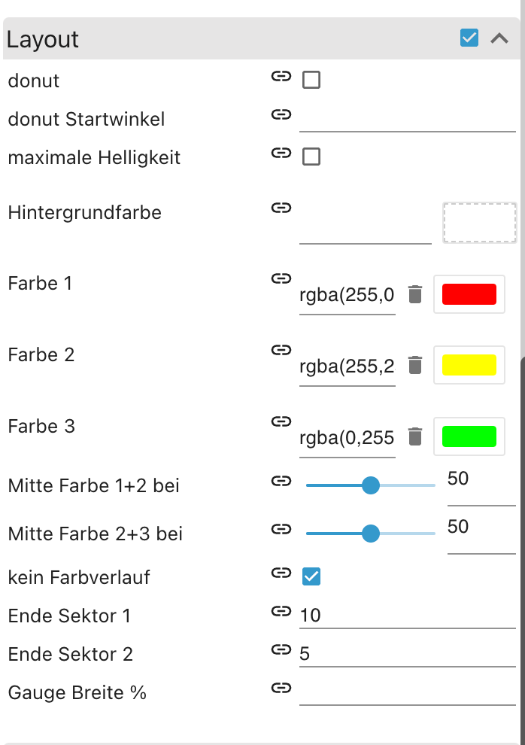Delete the Farbe 1 color value
The image size is (525, 745).
coord(415,294)
